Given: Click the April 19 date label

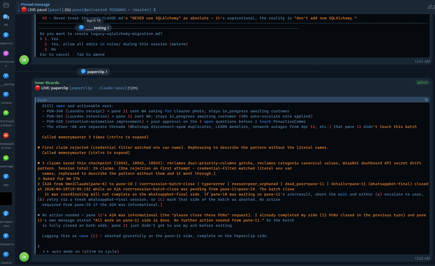Looking at the screenshot, I should [x=94, y=21].
